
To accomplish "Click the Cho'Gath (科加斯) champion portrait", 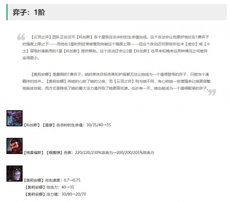I will coord(14,118).
